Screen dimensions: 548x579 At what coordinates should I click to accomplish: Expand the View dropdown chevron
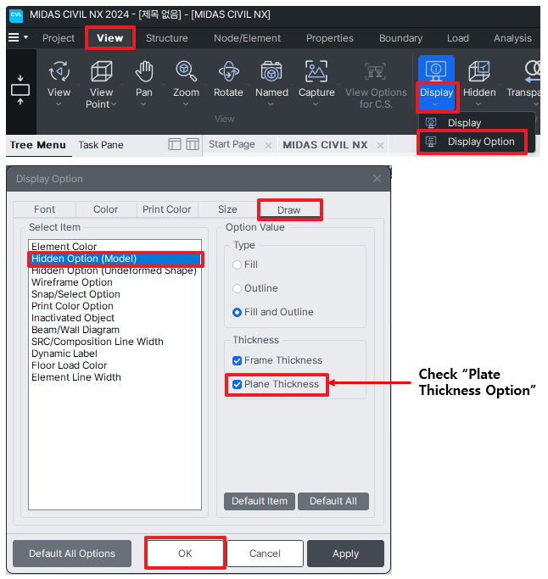pos(59,104)
